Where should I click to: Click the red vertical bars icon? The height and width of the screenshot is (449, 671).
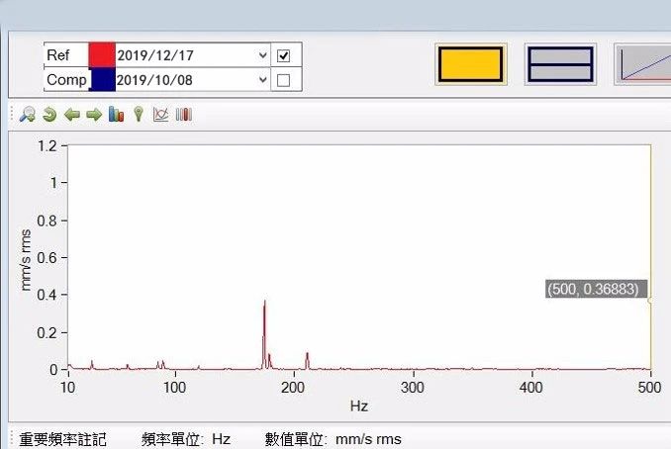pos(184,115)
